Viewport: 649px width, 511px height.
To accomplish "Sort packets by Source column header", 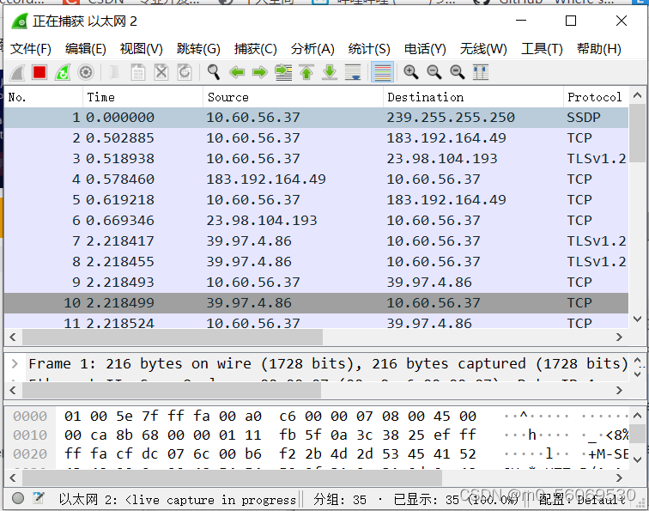I will 228,97.
